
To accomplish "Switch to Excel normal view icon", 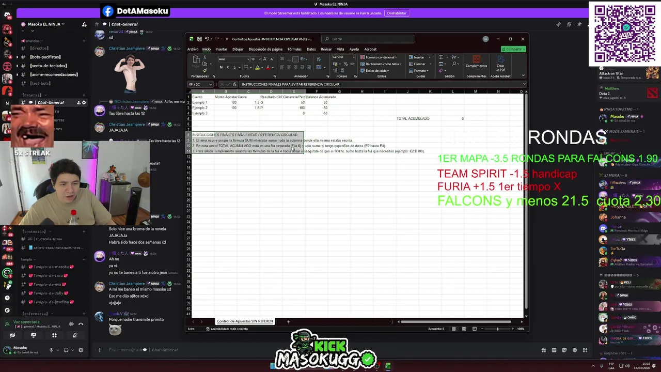I will 454,329.
